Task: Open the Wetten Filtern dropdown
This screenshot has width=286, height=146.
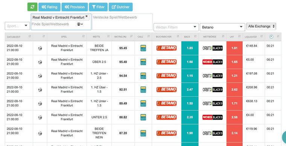Action: pyautogui.click(x=176, y=27)
